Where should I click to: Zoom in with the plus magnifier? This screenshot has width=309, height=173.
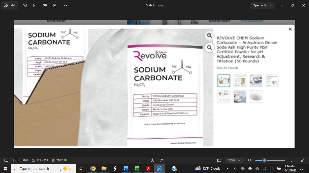[x=290, y=160]
